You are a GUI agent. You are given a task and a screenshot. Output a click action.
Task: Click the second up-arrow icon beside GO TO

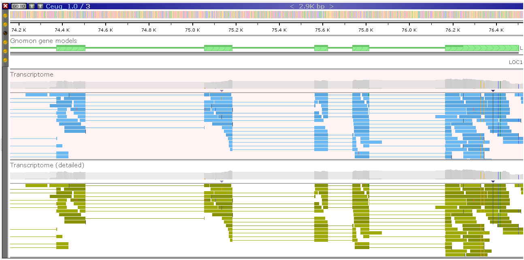click(40, 6)
